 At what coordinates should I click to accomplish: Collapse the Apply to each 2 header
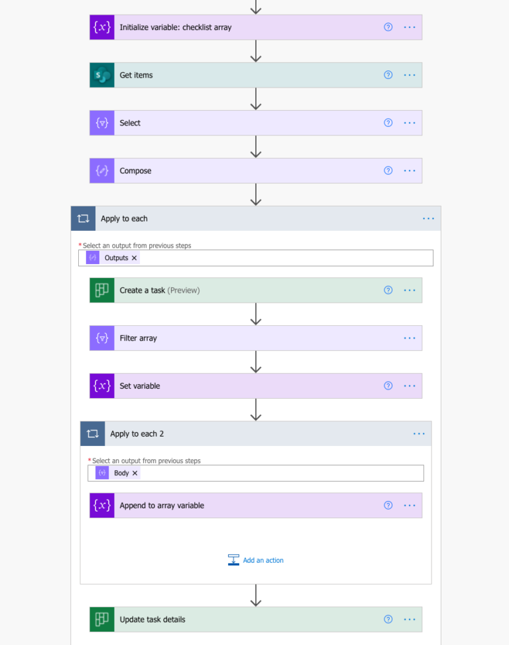(x=256, y=433)
